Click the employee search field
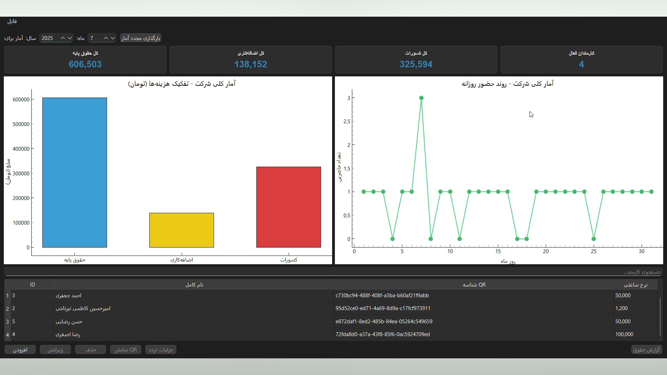Screen dimensions: 667x375 click(x=333, y=272)
